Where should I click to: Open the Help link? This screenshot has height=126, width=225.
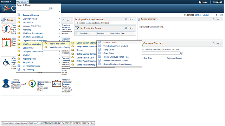coord(221,15)
